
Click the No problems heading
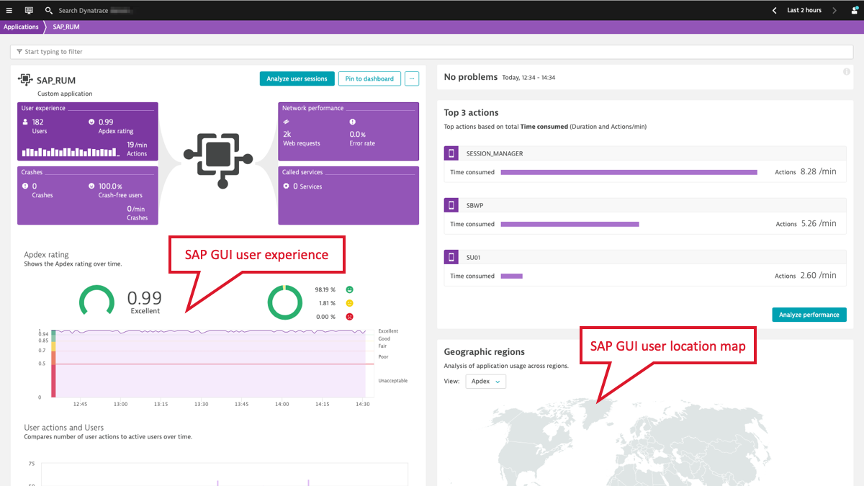471,77
